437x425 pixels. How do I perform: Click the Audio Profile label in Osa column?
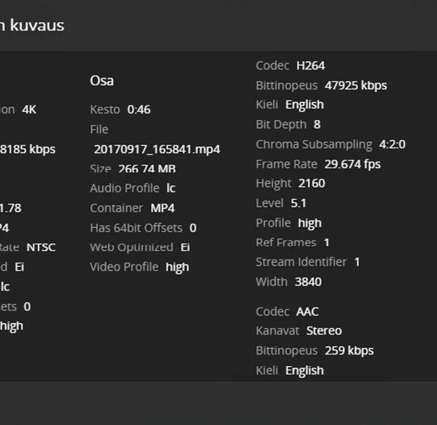click(124, 188)
